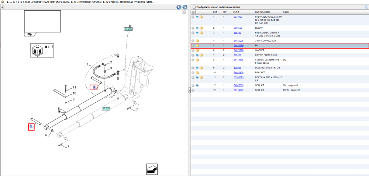
Task: Click the add-all plus icon in table header
Action: pos(193,12)
